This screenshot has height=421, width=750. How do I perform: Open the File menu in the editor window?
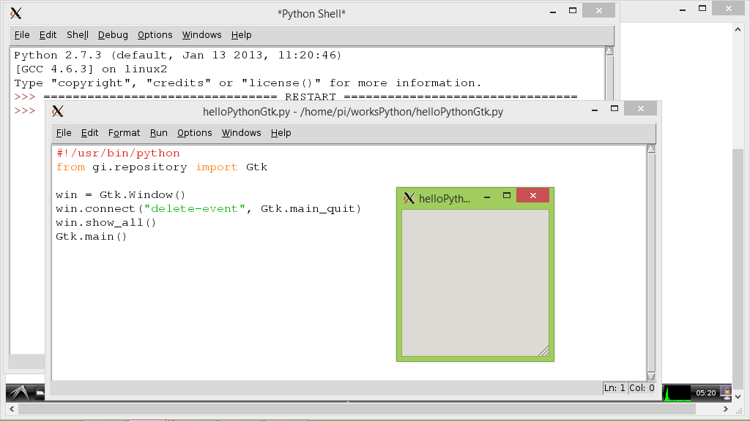pyautogui.click(x=63, y=133)
